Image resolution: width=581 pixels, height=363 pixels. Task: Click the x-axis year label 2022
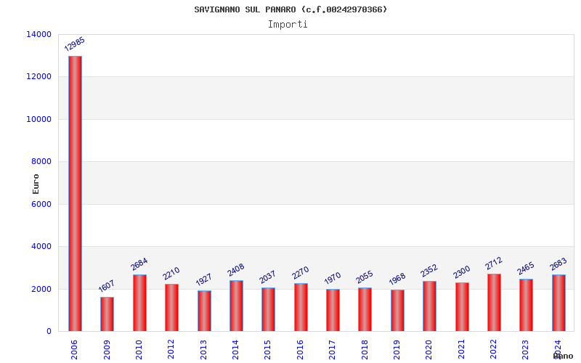coord(494,350)
